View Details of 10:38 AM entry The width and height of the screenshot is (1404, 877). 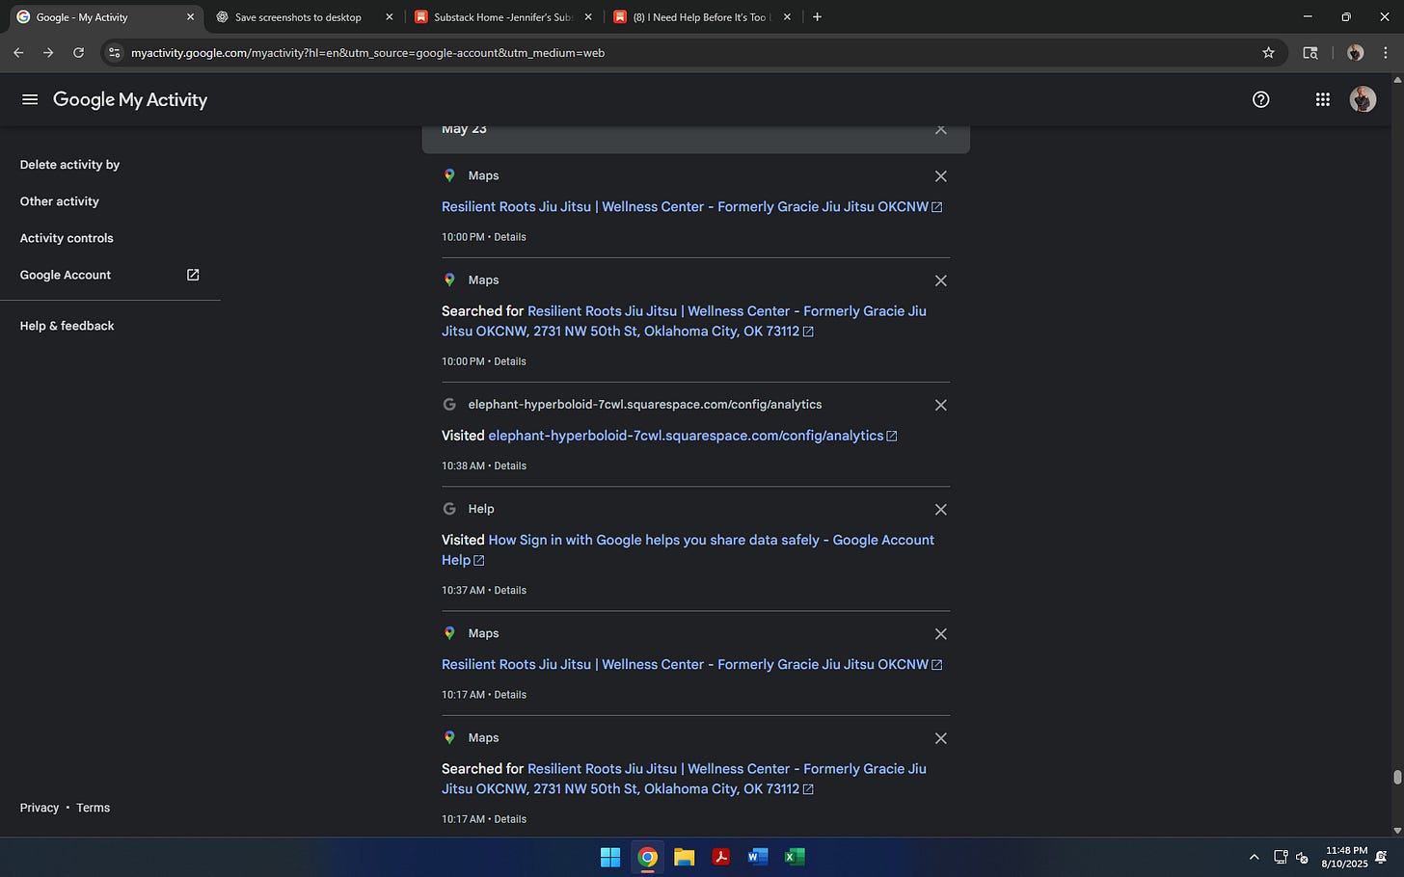point(510,465)
